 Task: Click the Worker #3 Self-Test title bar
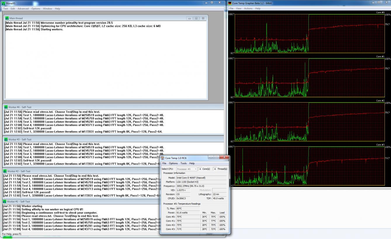(113, 139)
